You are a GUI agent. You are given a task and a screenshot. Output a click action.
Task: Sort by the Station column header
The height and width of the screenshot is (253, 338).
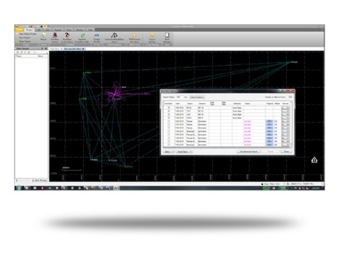190,104
